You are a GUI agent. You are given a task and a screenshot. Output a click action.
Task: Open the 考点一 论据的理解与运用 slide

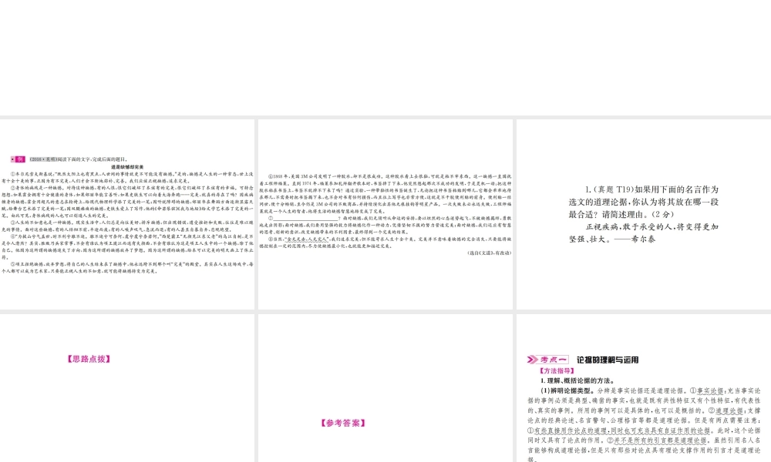(644, 388)
